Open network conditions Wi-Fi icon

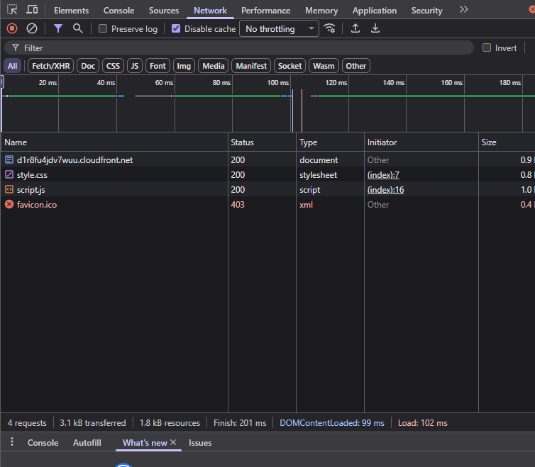pyautogui.click(x=329, y=28)
